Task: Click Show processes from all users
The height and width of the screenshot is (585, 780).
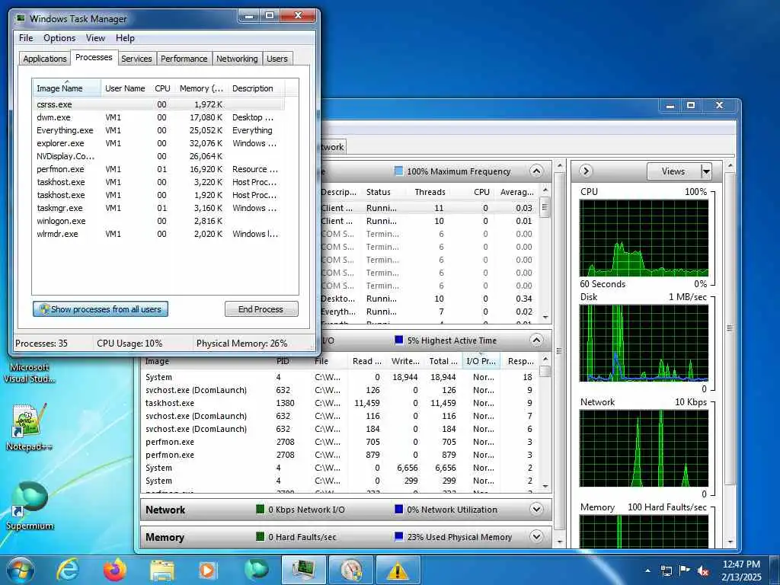Action: (x=101, y=309)
